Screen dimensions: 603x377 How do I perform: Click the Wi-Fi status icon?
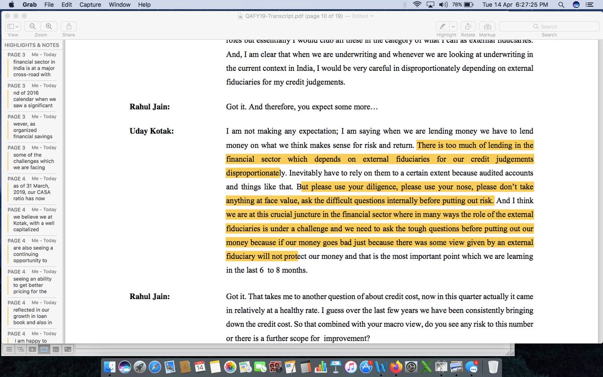(x=417, y=5)
